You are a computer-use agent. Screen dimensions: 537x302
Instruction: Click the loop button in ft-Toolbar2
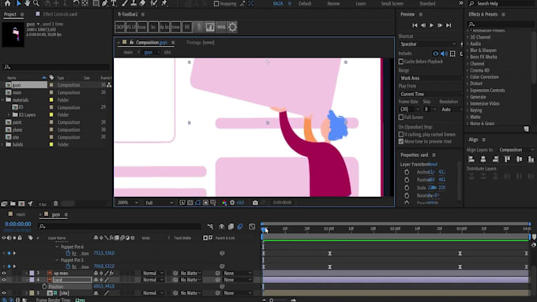[142, 27]
